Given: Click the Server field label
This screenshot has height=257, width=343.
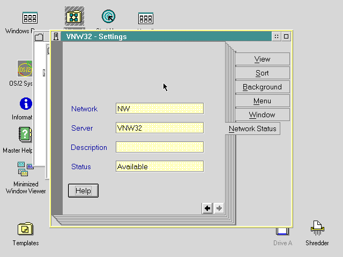Looking at the screenshot, I should tap(82, 128).
